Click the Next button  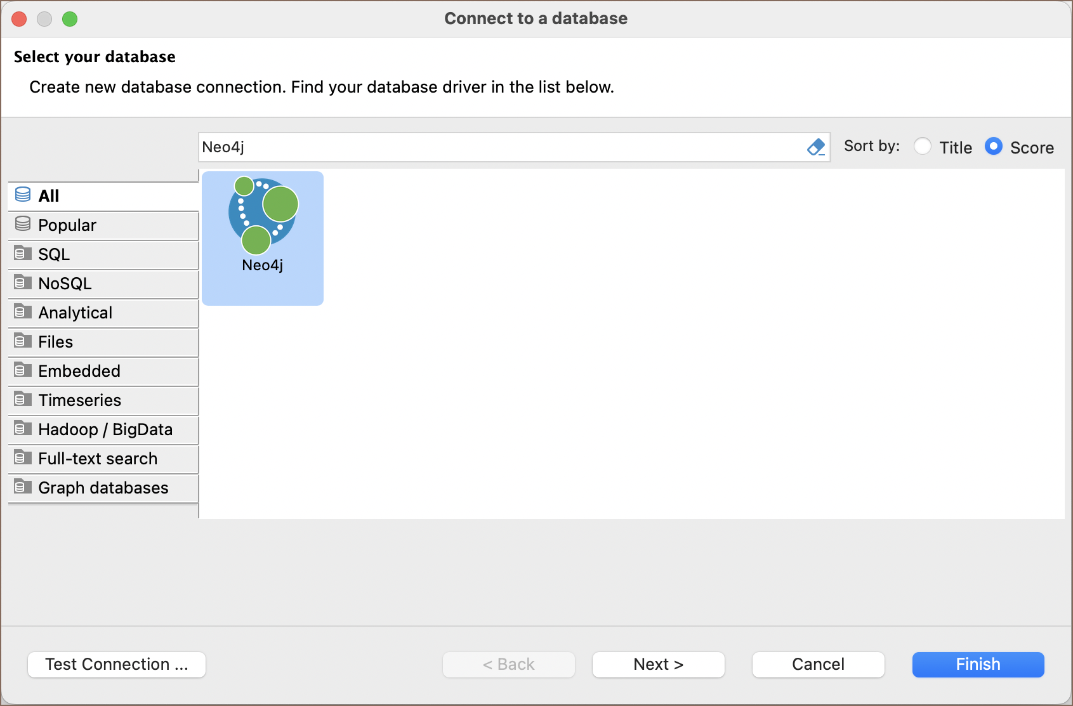point(658,664)
